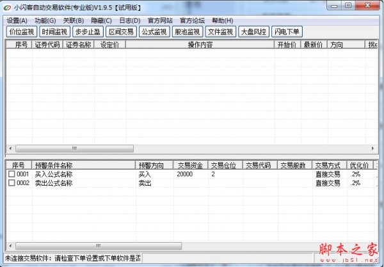384x267 pixels.
Task: Click the app logo icon in title bar
Action: (x=7, y=8)
